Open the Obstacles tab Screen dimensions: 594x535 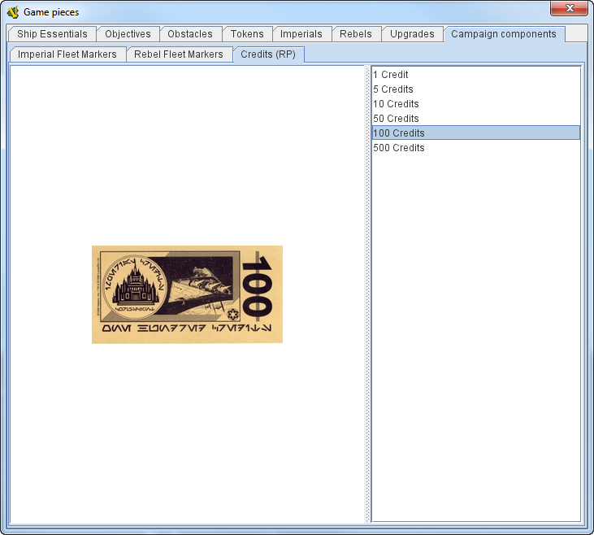tap(190, 34)
